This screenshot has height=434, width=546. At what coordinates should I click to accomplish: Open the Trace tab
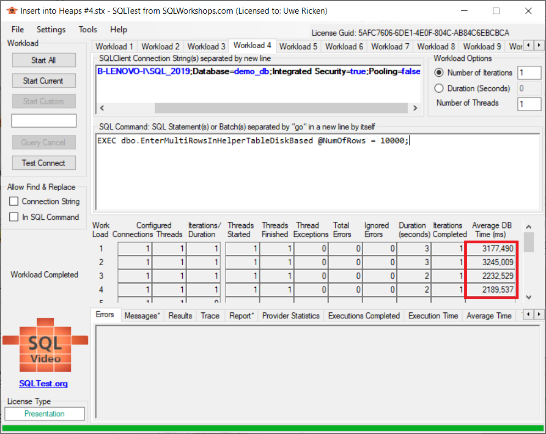tap(210, 316)
